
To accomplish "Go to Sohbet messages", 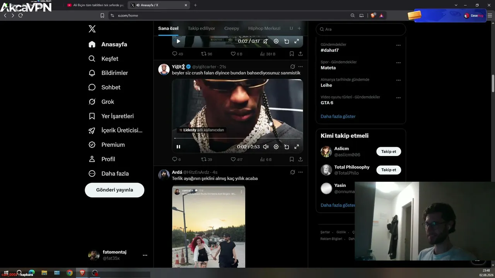I will (x=104, y=87).
